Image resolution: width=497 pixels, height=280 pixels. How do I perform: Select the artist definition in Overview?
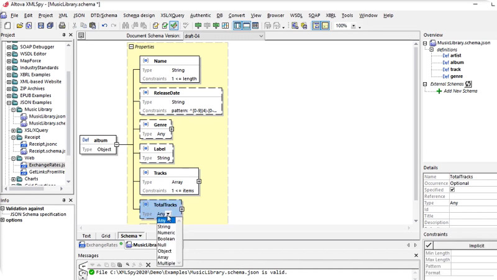coord(455,55)
